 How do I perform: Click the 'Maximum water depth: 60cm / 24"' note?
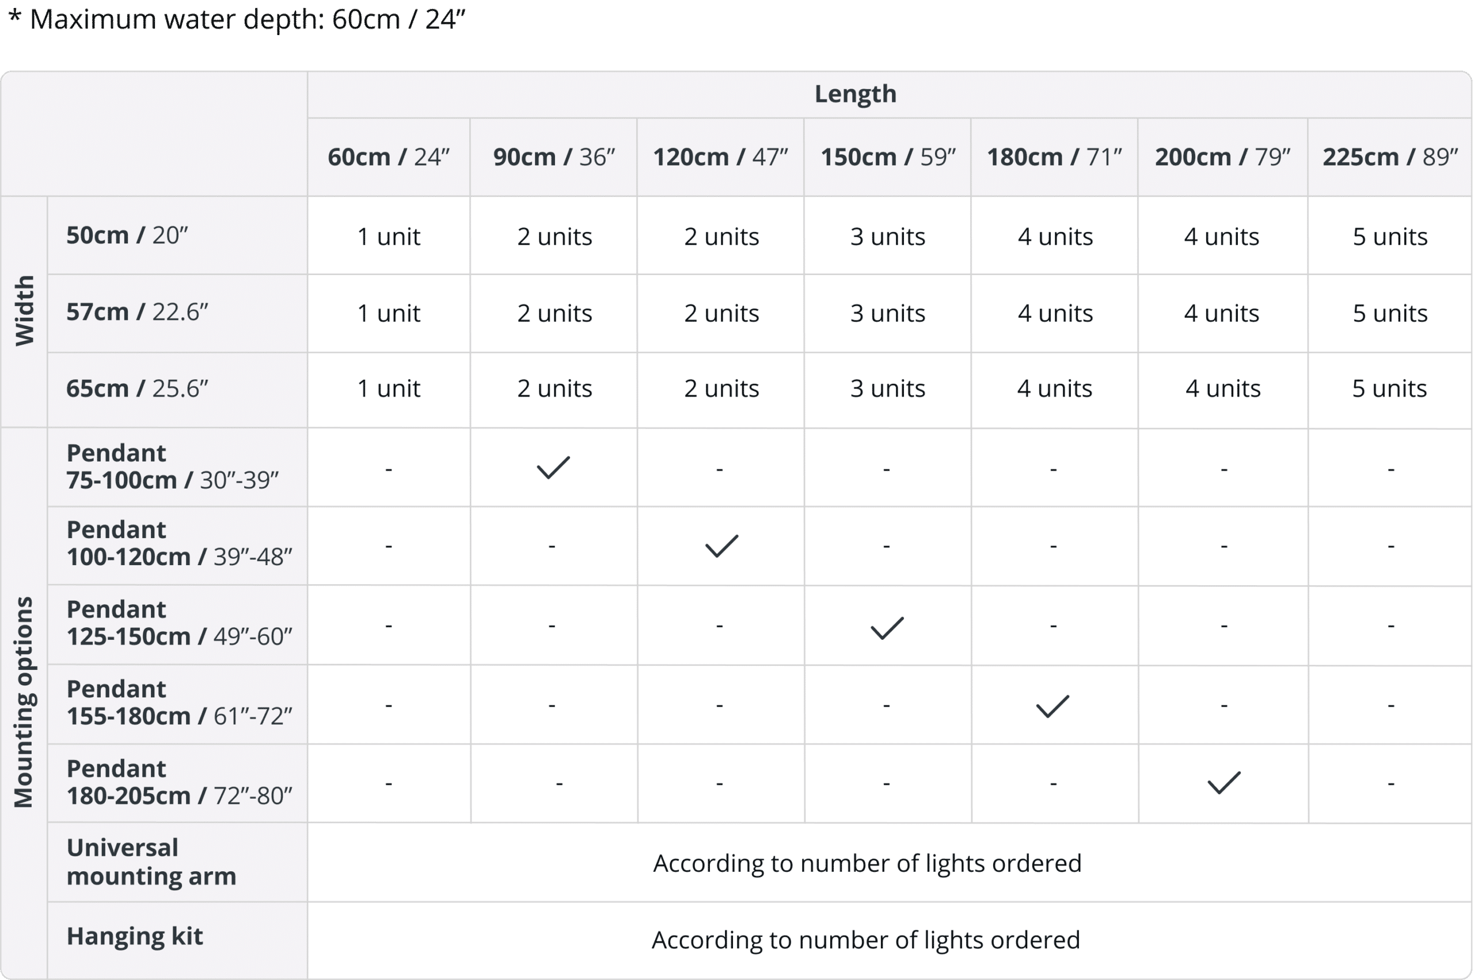[237, 19]
